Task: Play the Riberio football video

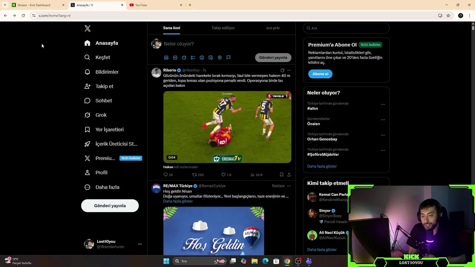Action: (x=227, y=127)
